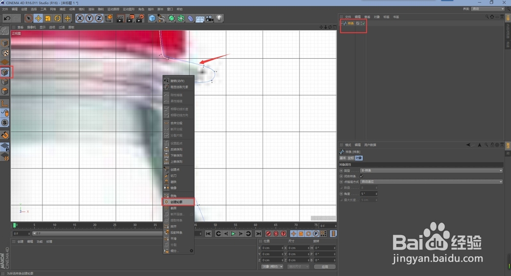Select the live selection arrow tool
This screenshot has height=276, width=511.
[28, 18]
